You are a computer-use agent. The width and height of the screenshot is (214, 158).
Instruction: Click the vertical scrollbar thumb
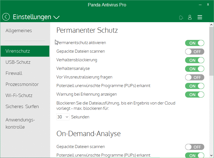coord(211,53)
